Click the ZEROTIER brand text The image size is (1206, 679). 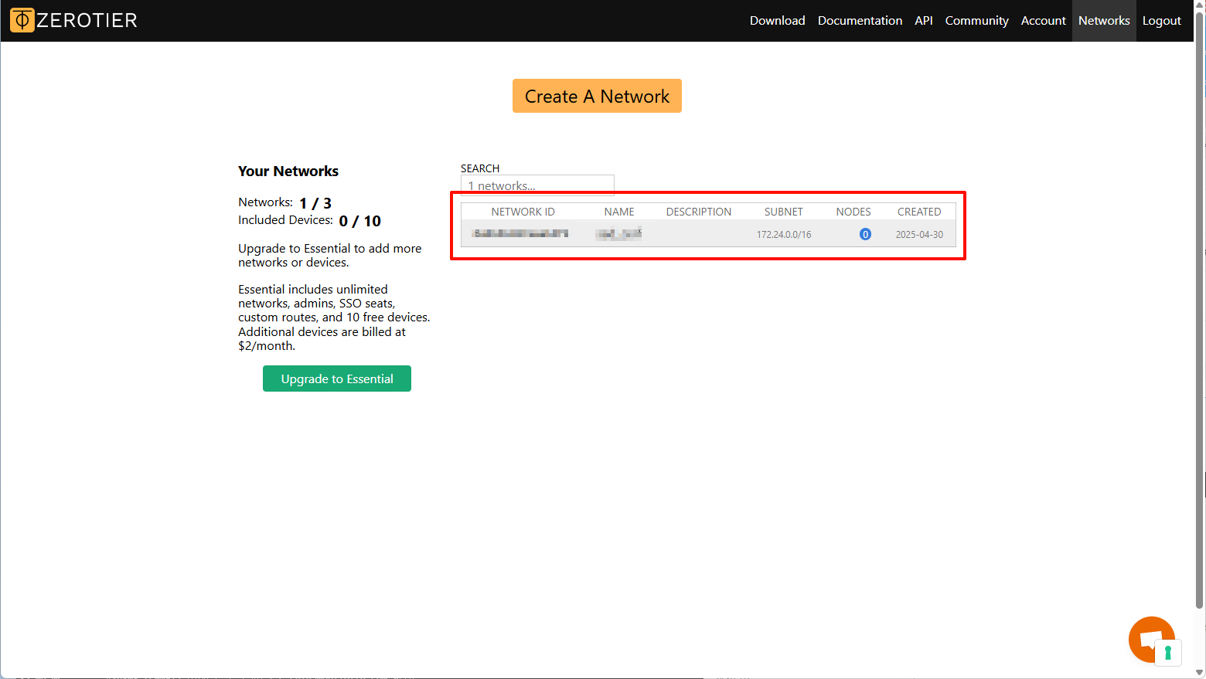point(87,21)
